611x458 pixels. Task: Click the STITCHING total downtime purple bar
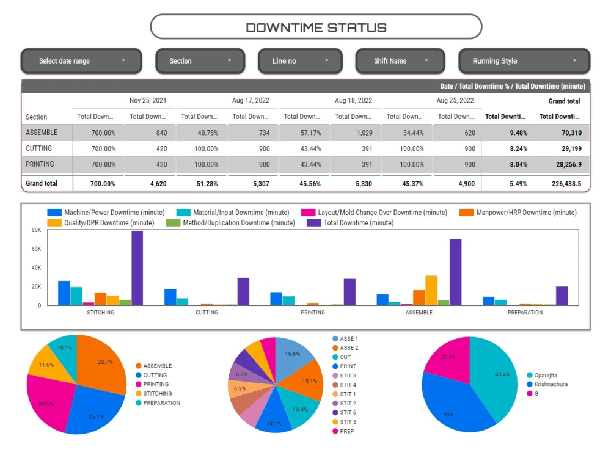(137, 268)
